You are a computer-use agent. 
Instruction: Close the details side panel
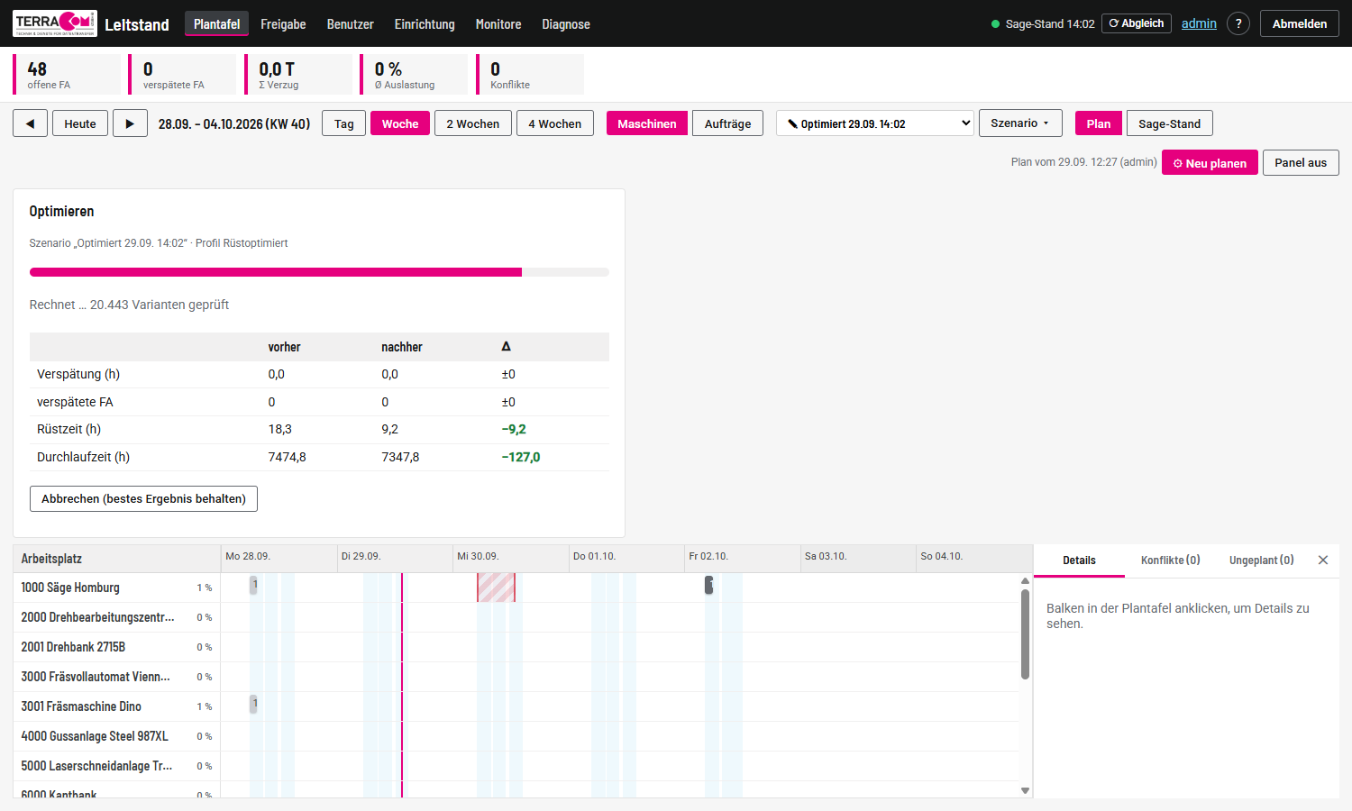pos(1323,560)
